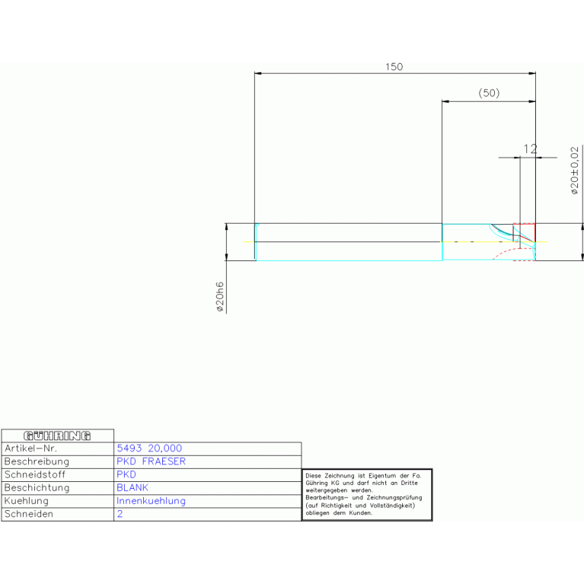Click the Beschreibung row label
The height and width of the screenshot is (584, 584).
point(37,461)
